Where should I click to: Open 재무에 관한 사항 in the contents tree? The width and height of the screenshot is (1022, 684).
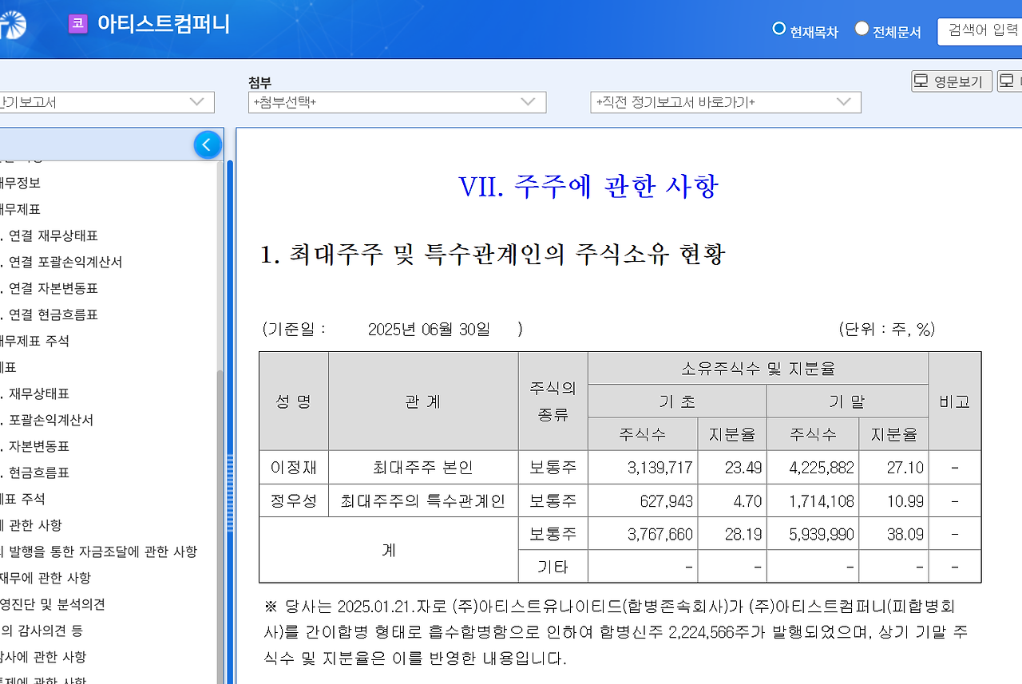pos(46,578)
